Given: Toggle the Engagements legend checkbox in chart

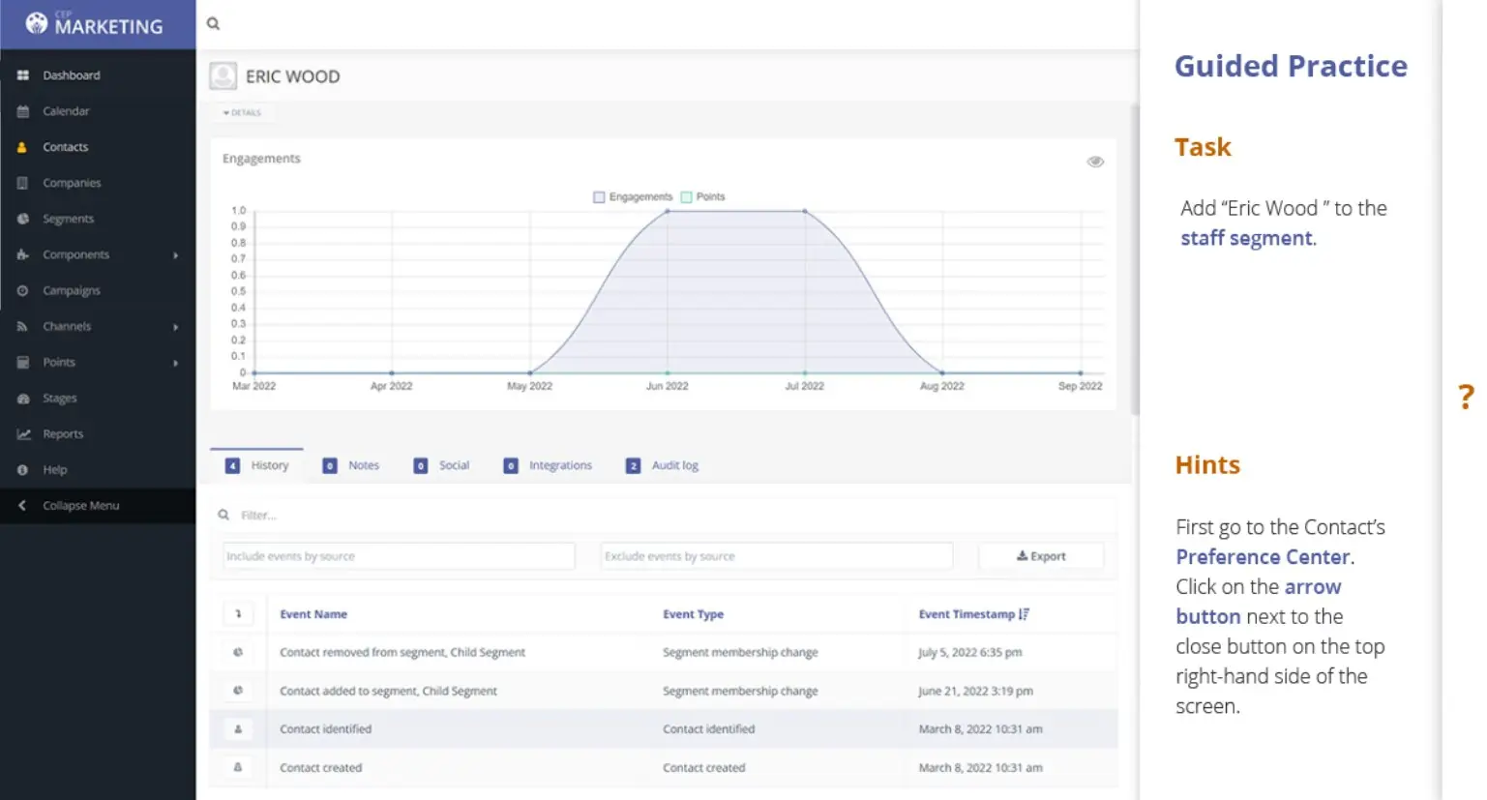Looking at the screenshot, I should click(x=599, y=197).
